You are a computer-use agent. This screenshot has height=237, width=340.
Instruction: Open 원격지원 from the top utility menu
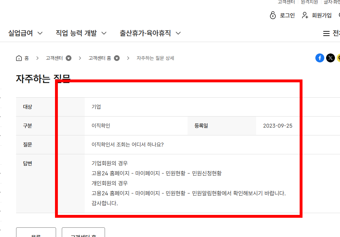pyautogui.click(x=309, y=2)
